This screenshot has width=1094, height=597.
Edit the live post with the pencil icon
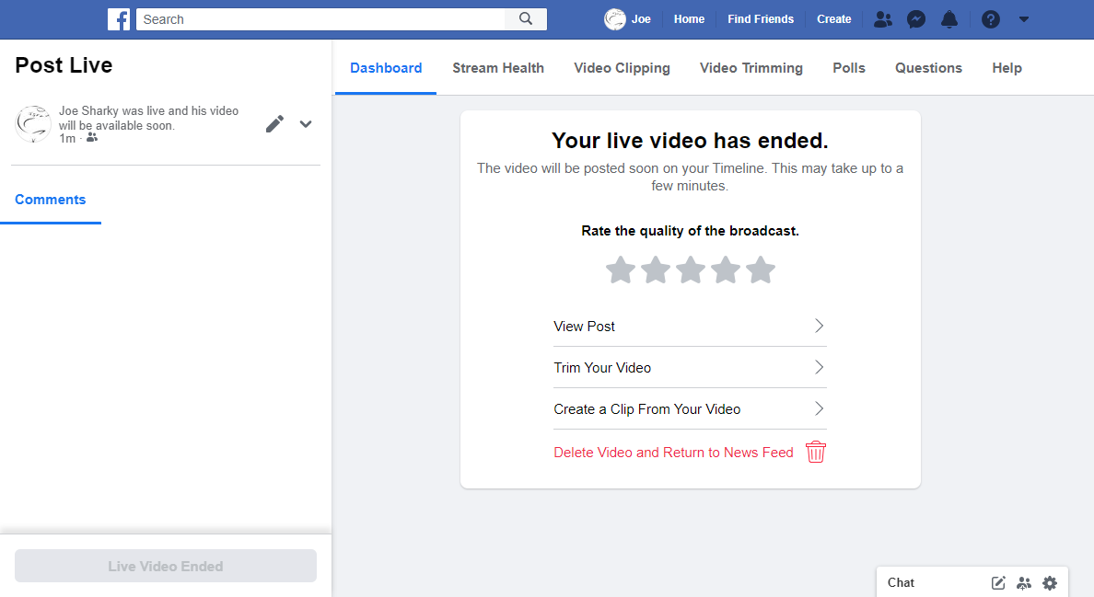pos(274,123)
